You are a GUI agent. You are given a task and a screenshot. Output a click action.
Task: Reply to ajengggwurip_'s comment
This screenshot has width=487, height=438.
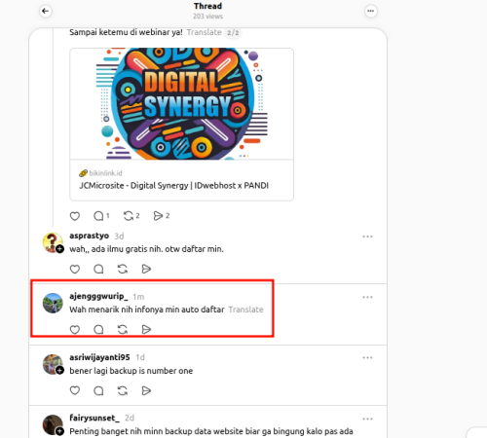coord(98,330)
